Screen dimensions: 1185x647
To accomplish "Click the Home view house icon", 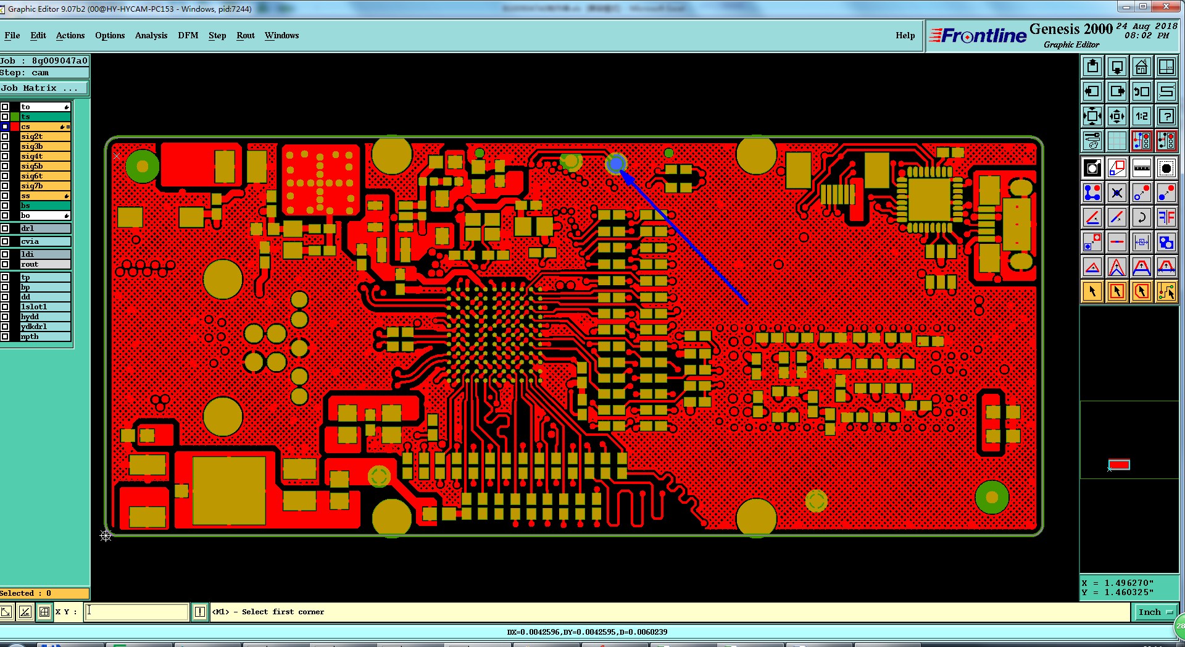I will click(x=1141, y=67).
